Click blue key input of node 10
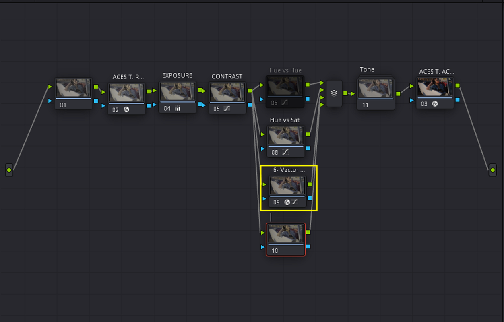The height and width of the screenshot is (322, 504). (263, 247)
